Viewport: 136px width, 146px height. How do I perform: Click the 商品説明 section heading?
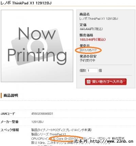click(x=11, y=95)
